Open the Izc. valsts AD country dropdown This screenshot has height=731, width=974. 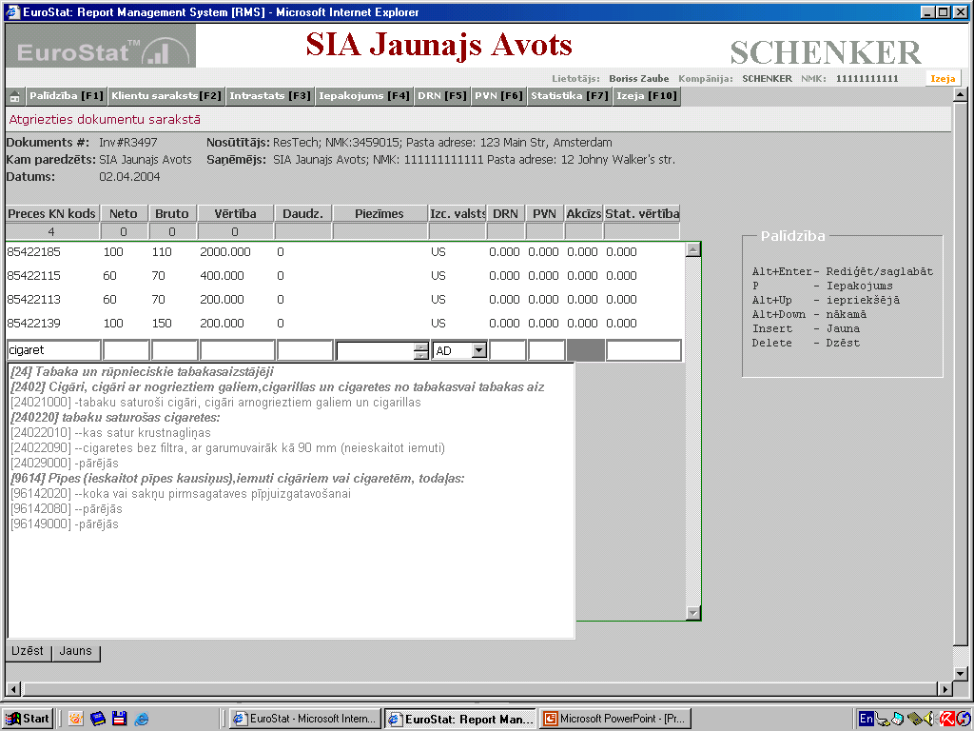pyautogui.click(x=478, y=350)
